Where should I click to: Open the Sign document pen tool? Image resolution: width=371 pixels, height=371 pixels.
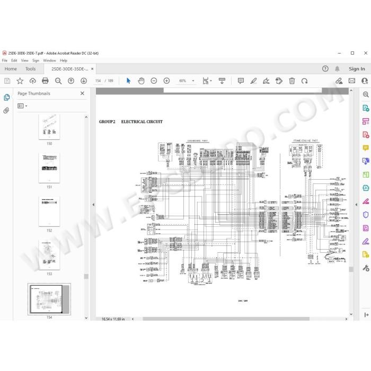point(266,81)
